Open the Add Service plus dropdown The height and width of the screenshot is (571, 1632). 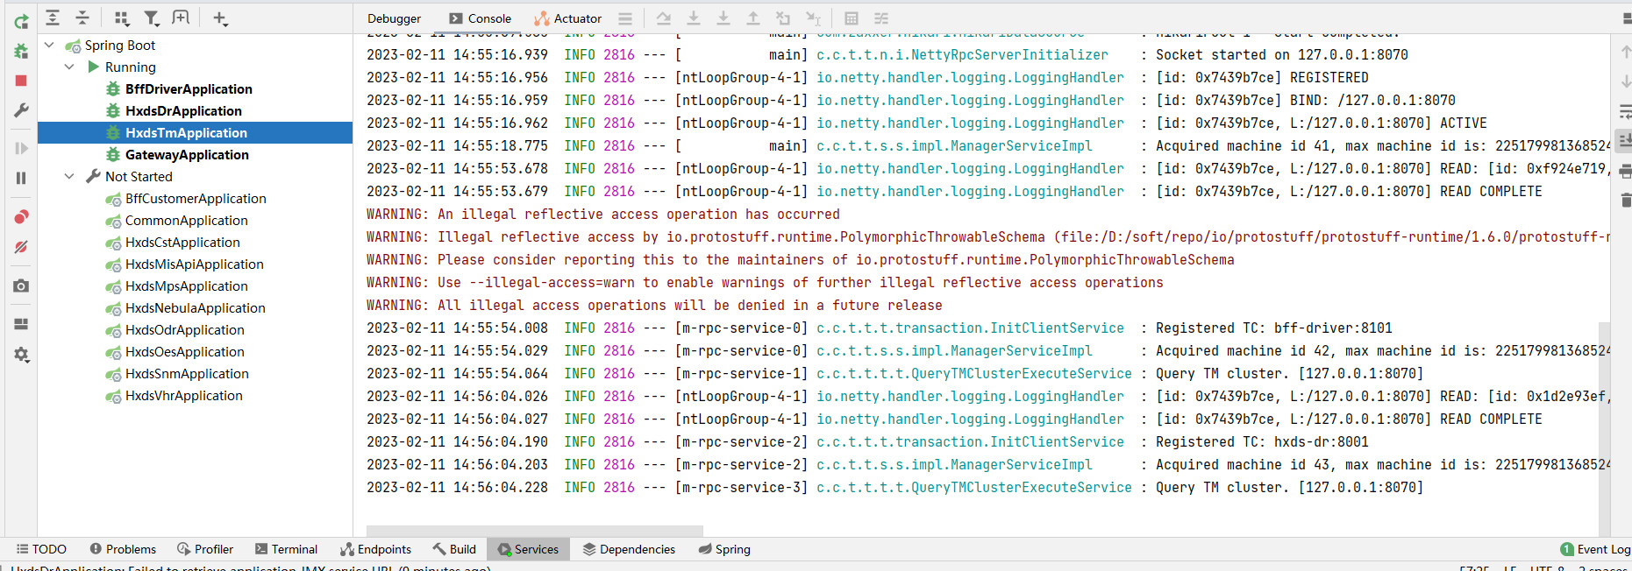[220, 18]
